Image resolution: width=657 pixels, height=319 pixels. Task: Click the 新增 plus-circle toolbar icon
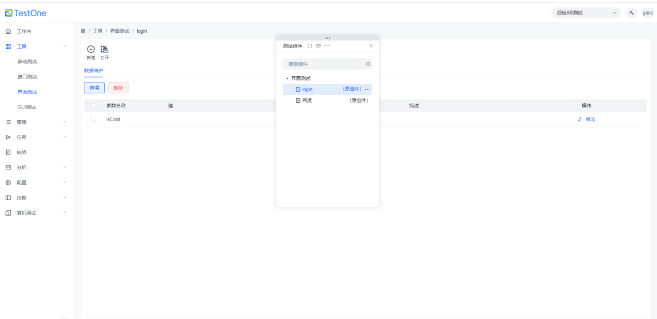coord(91,49)
